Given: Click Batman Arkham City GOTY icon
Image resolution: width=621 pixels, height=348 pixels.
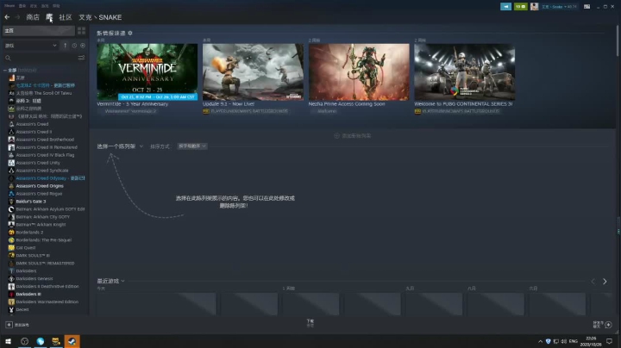Looking at the screenshot, I should [11, 217].
